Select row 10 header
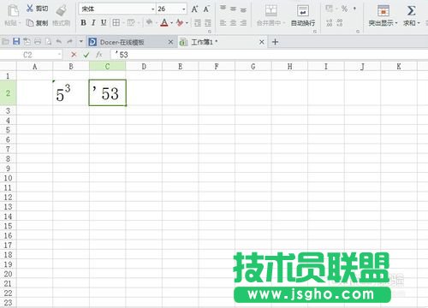This screenshot has height=308, width=428. click(x=8, y=178)
